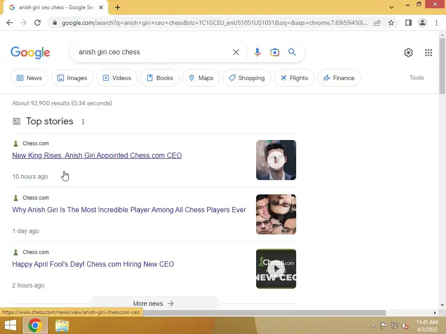Image resolution: width=446 pixels, height=334 pixels.
Task: Open the Chrome profile menu
Action: click(422, 23)
